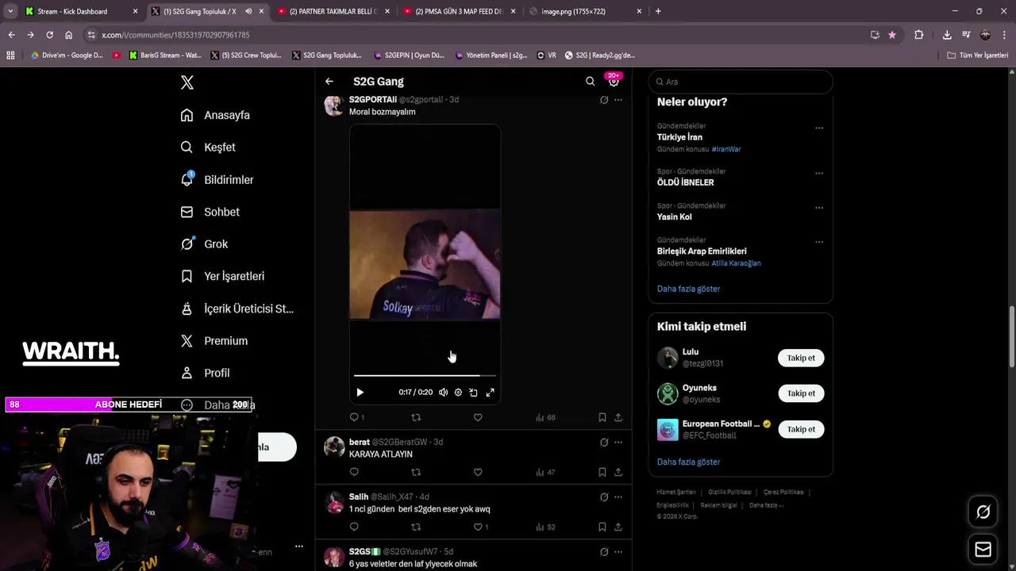Open Grok in the sidebar
Viewport: 1016px width, 571px height.
point(204,244)
